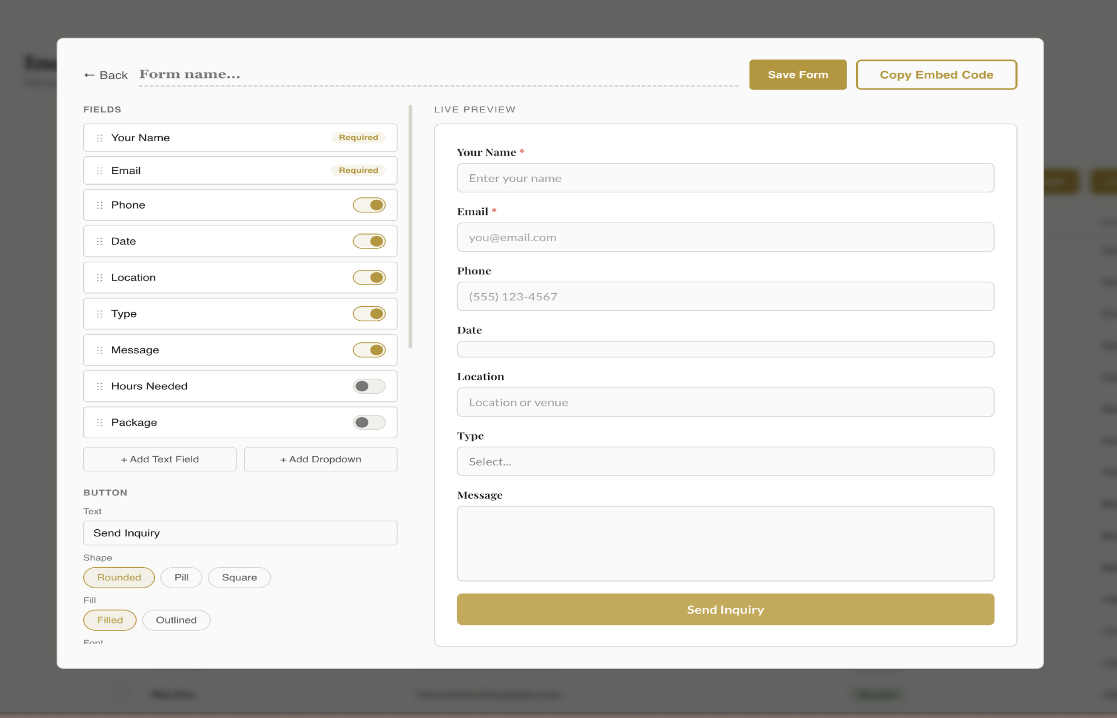Image resolution: width=1117 pixels, height=718 pixels.
Task: Click + Add Dropdown
Action: 320,459
